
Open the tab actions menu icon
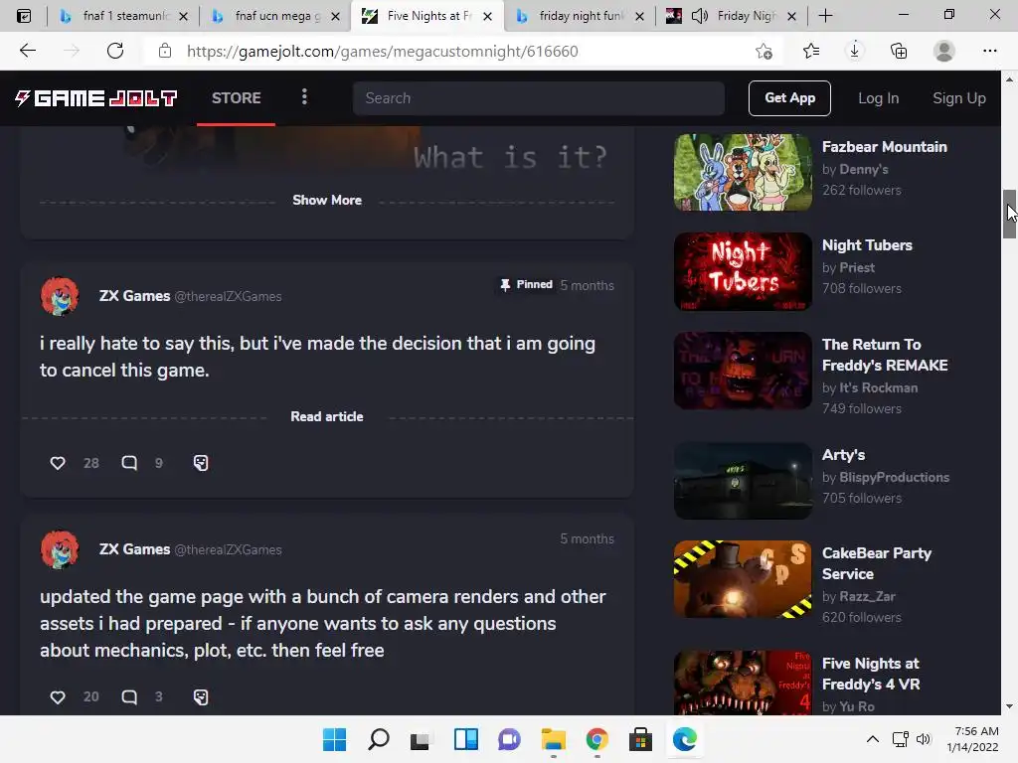(24, 16)
